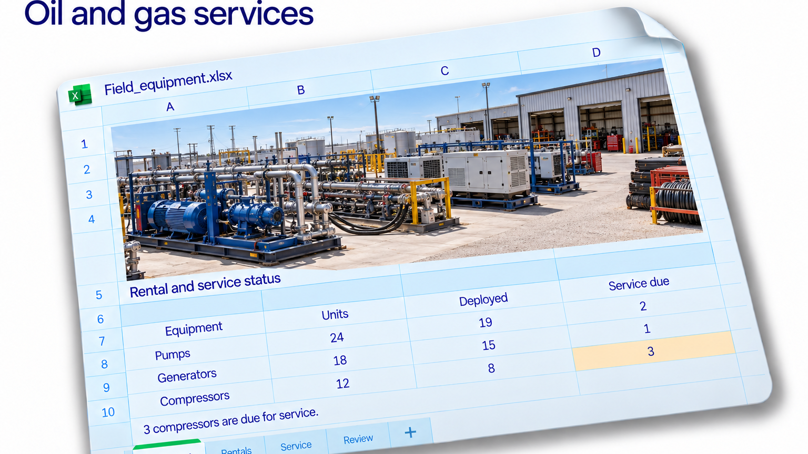Open the Rentals sheet tab
The height and width of the screenshot is (454, 808).
tap(236, 450)
